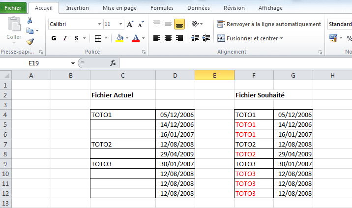Screen dimensions: 352x208
Task: Click the Increase Font Size icon
Action: click(x=130, y=24)
